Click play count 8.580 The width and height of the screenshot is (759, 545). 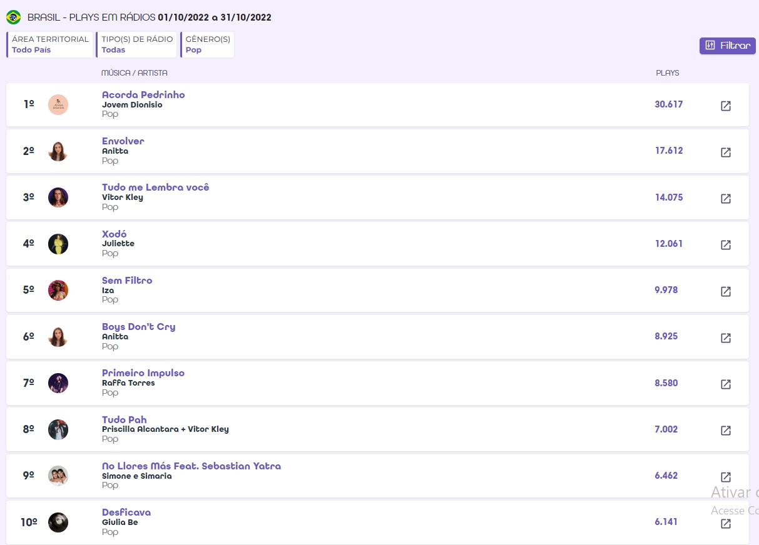coord(666,383)
